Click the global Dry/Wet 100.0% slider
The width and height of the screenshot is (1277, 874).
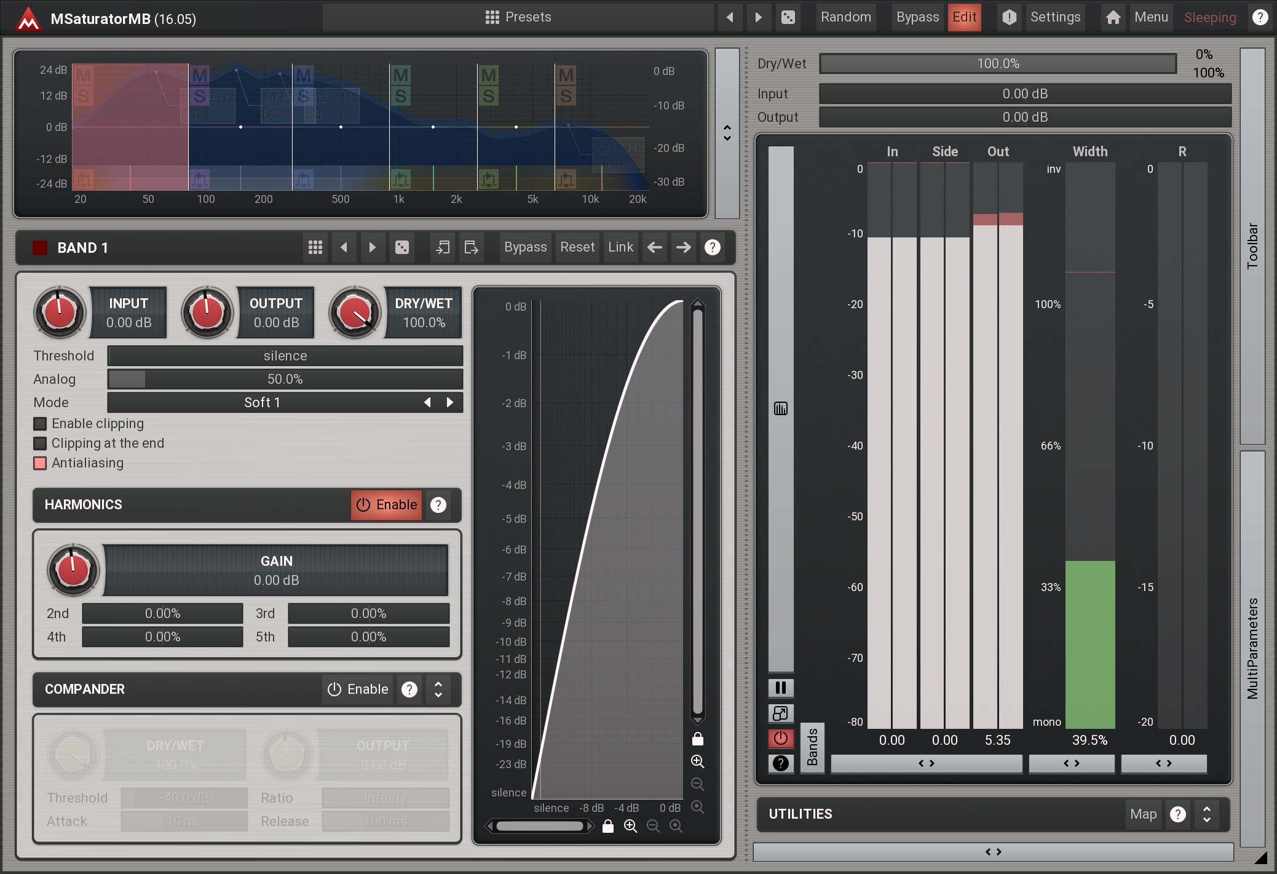point(998,63)
